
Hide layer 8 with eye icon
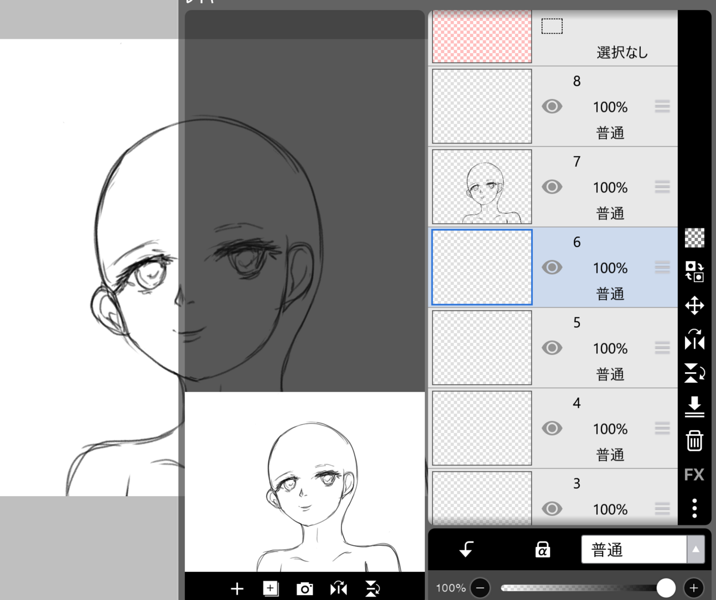click(x=553, y=107)
